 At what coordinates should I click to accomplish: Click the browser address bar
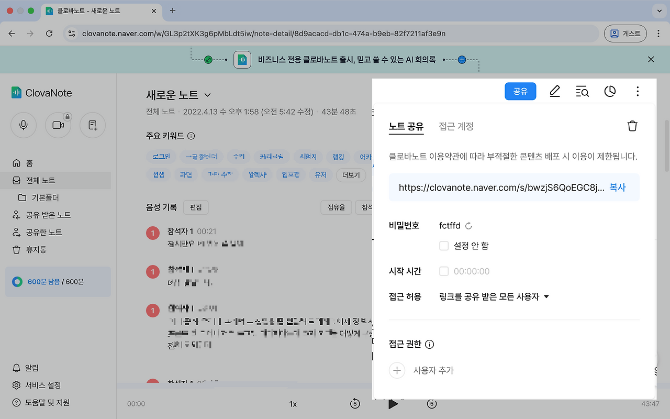pyautogui.click(x=331, y=34)
